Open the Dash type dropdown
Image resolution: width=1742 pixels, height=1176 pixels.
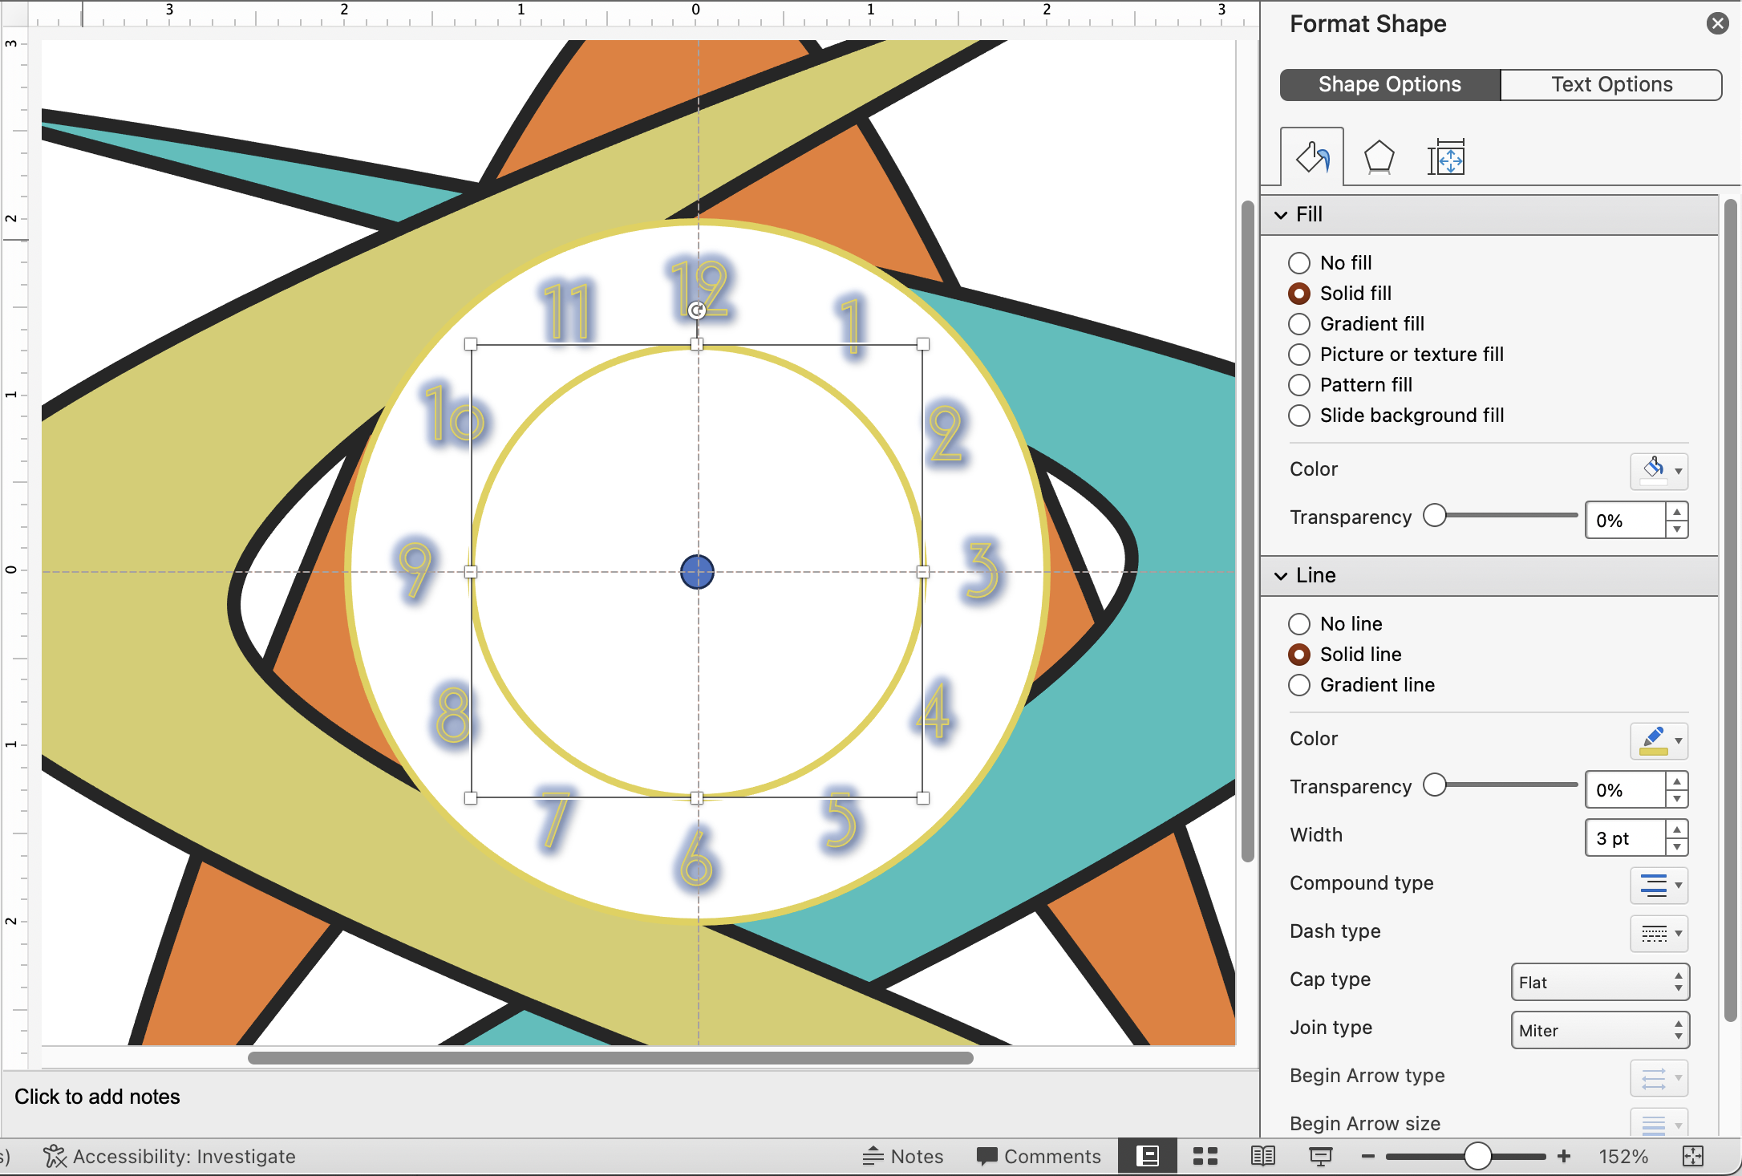[x=1659, y=933]
